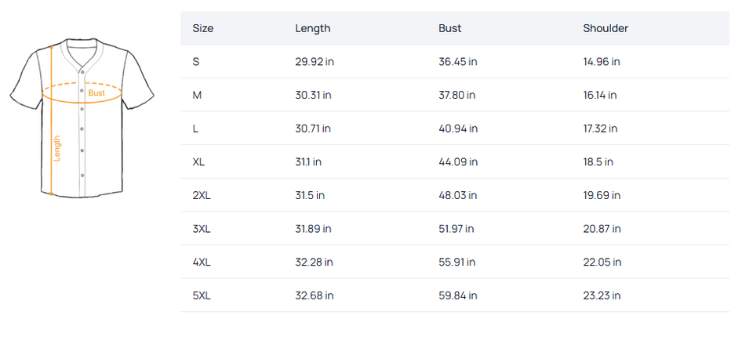Select the Size column header
The height and width of the screenshot is (344, 753).
click(x=203, y=28)
